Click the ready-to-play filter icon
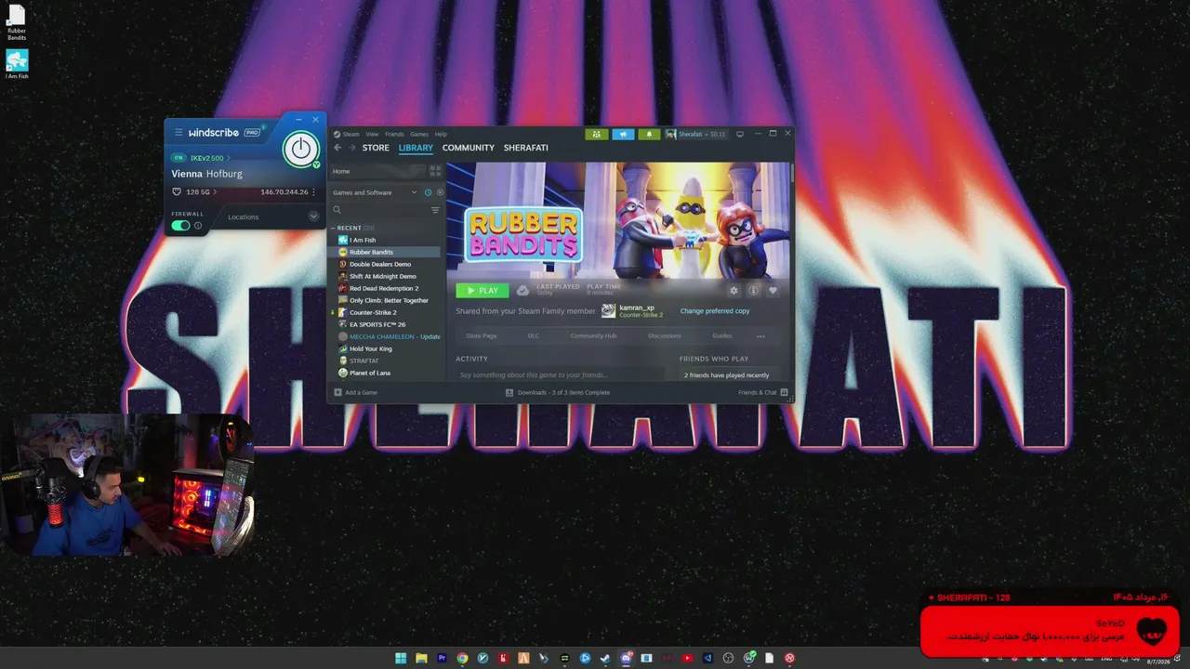This screenshot has width=1190, height=669. tap(440, 192)
